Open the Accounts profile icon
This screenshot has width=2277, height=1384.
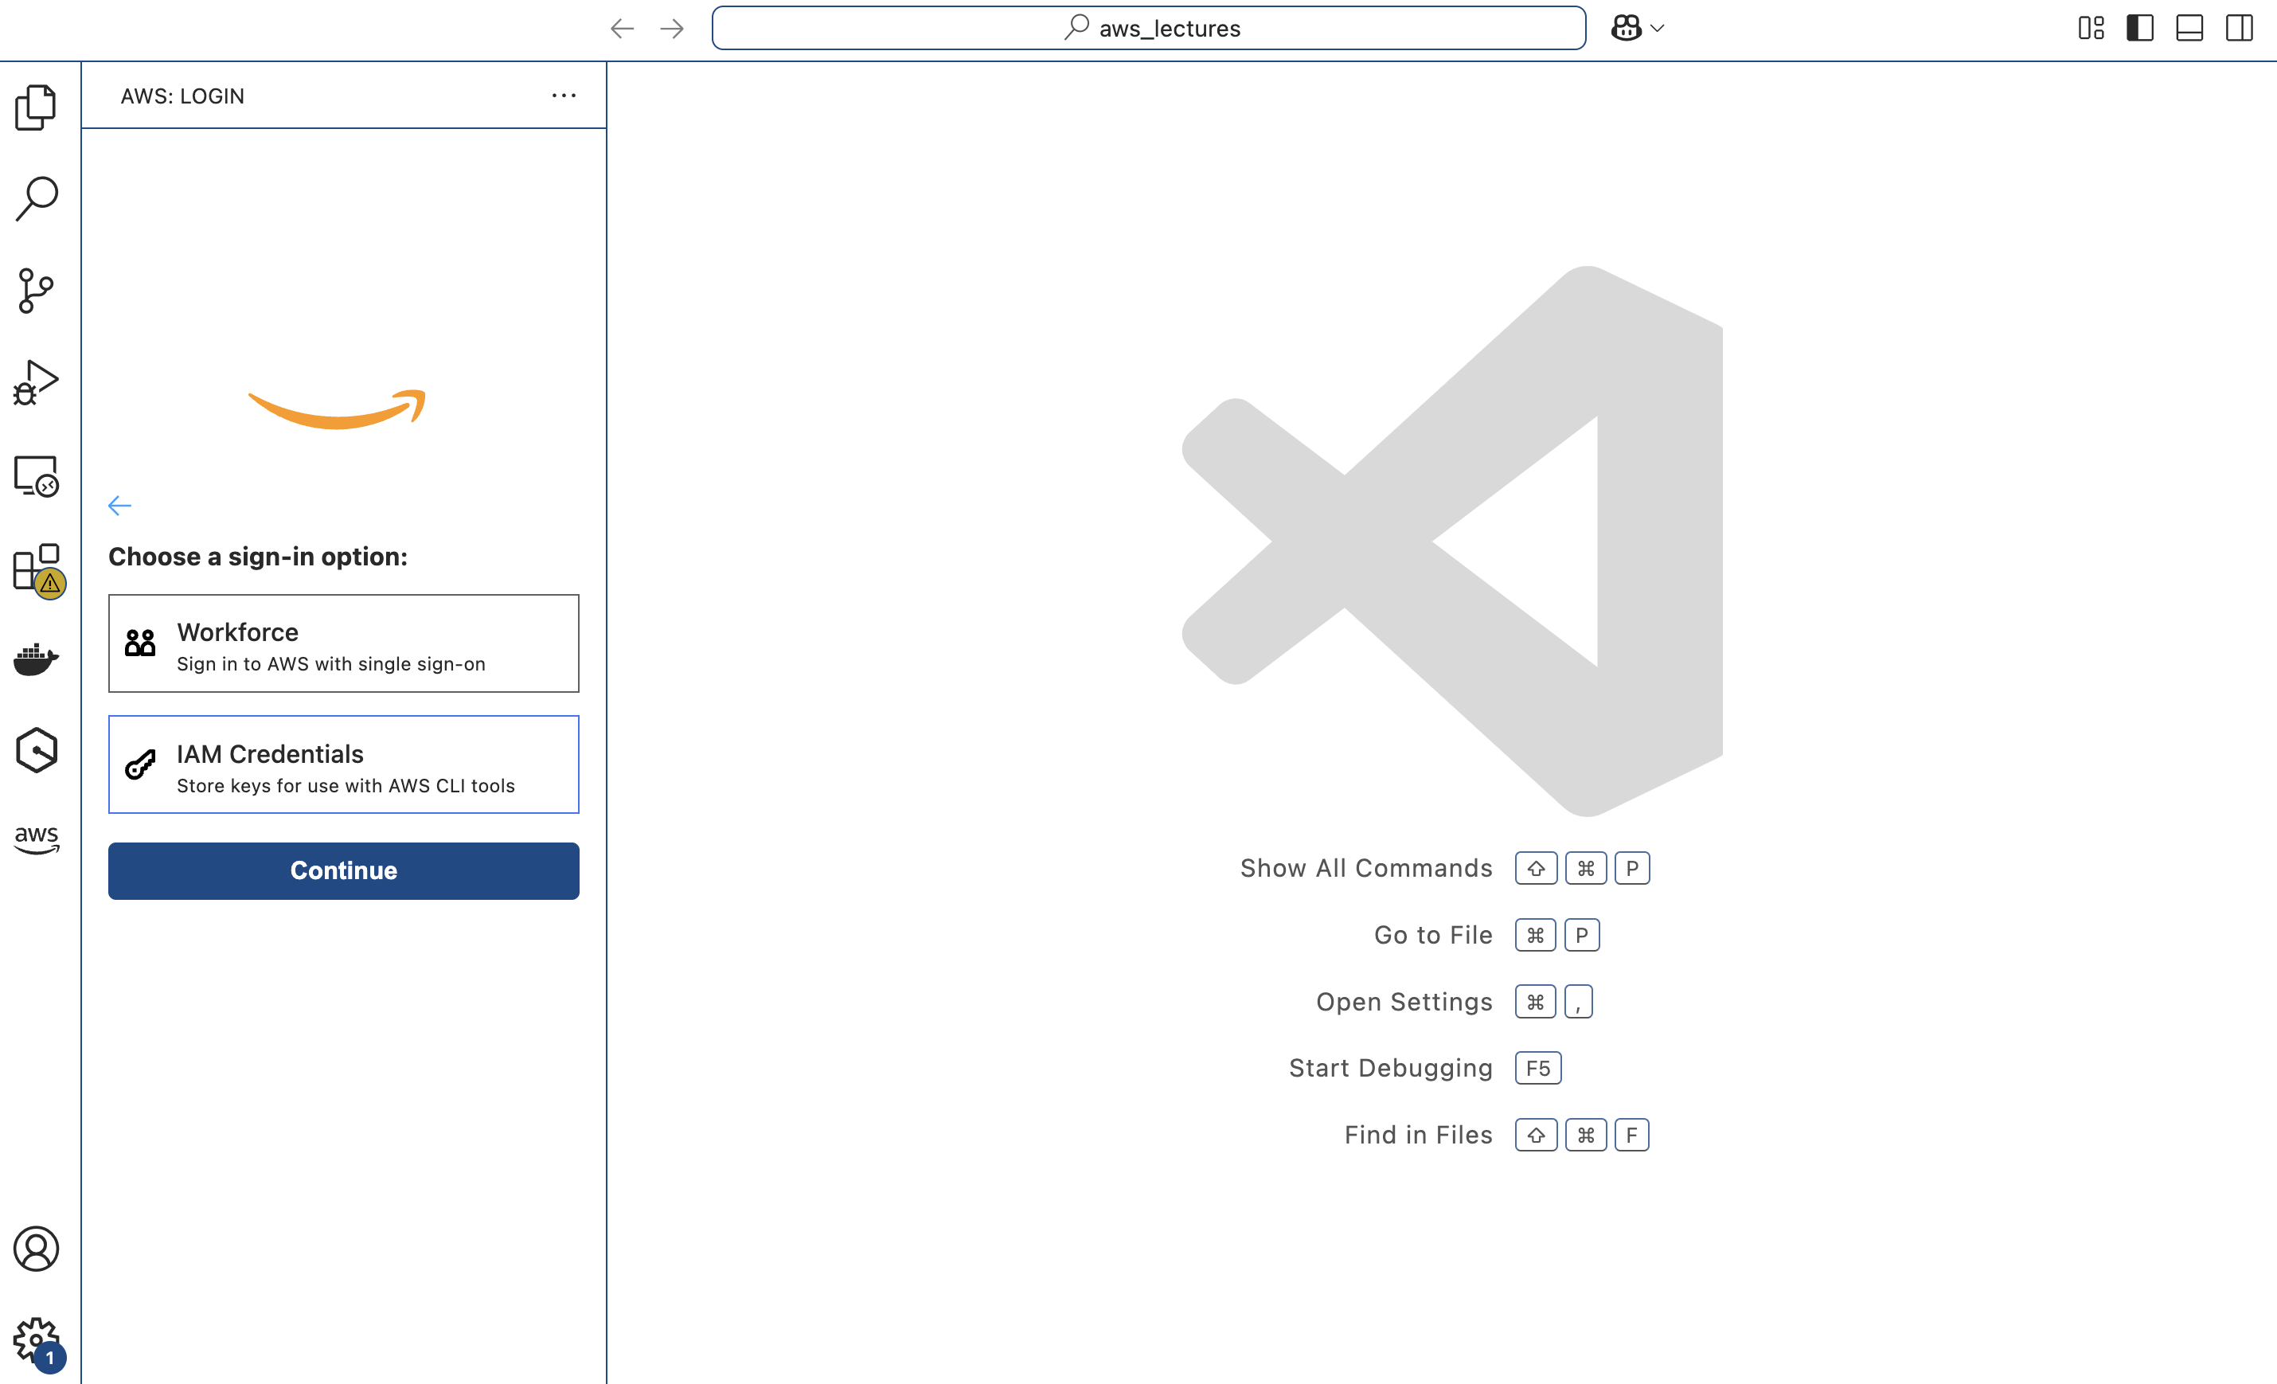[36, 1249]
